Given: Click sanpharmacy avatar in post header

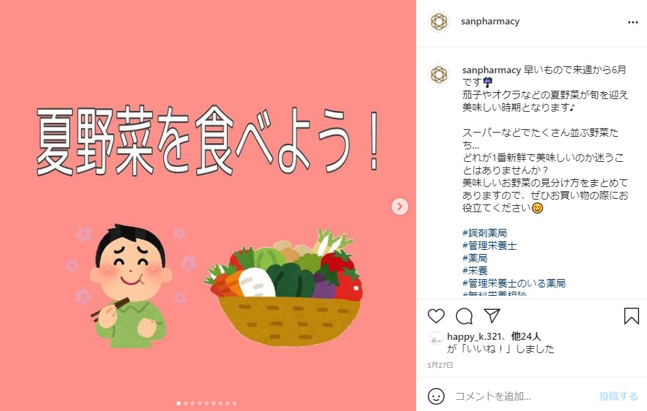Looking at the screenshot, I should pos(439,22).
